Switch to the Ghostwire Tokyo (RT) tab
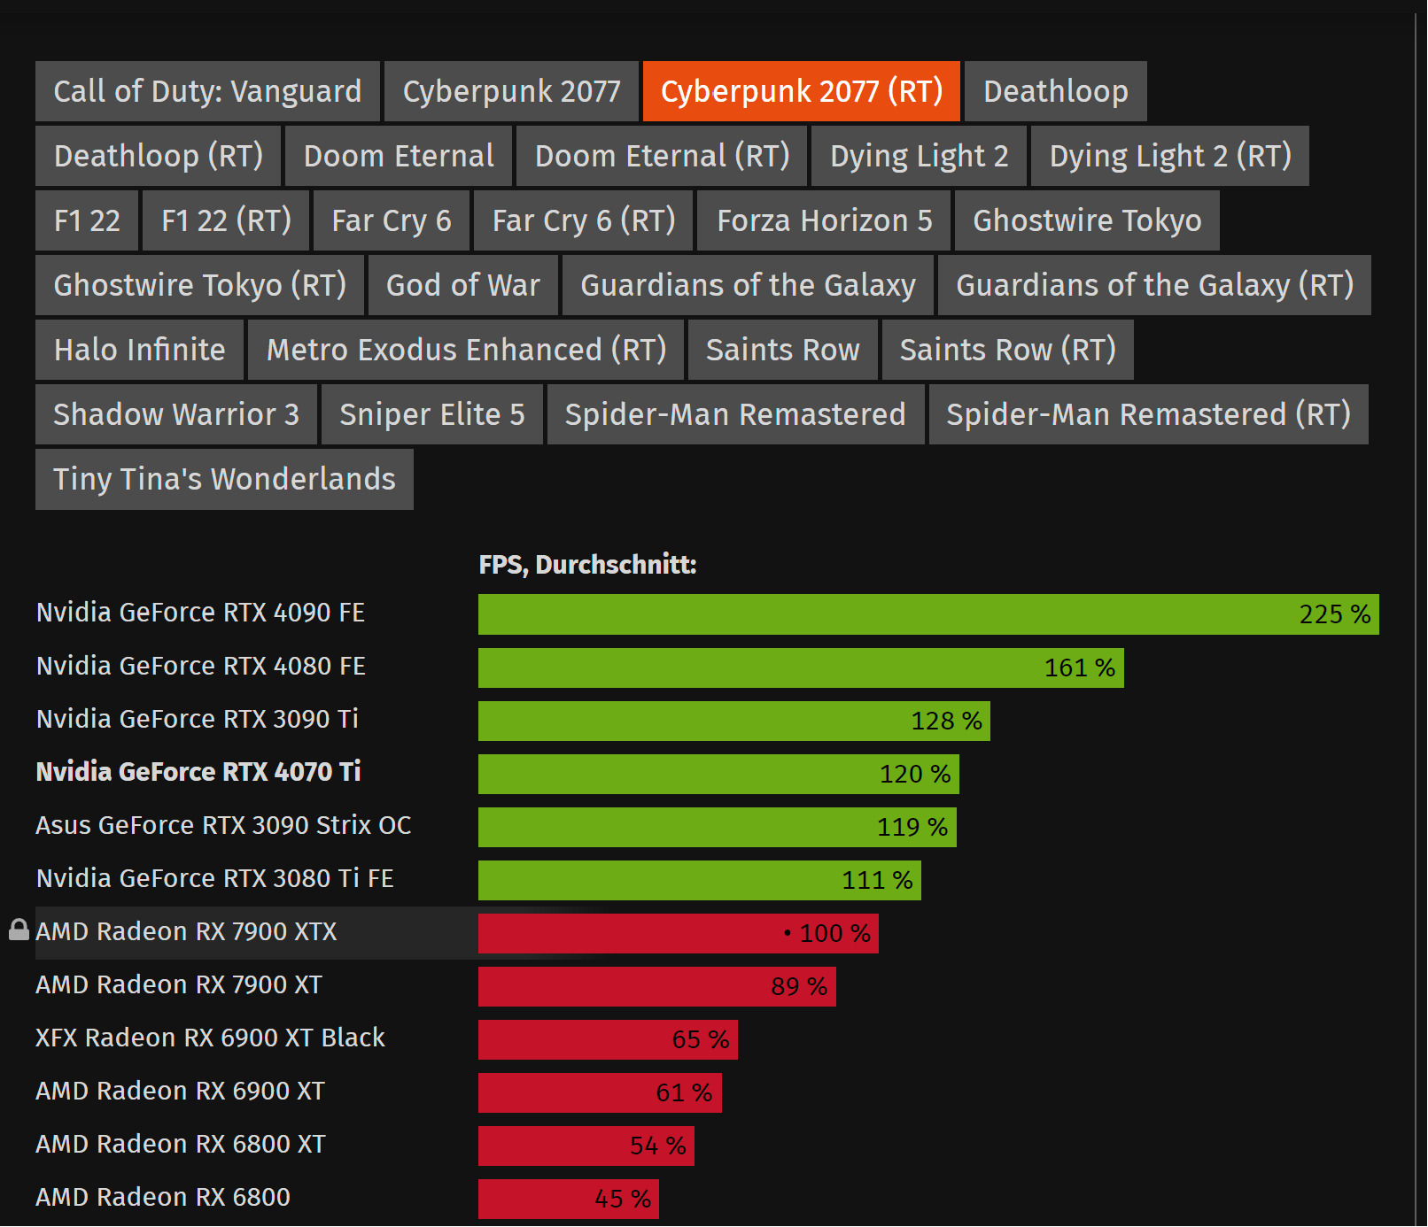Image resolution: width=1428 pixels, height=1227 pixels. (199, 285)
